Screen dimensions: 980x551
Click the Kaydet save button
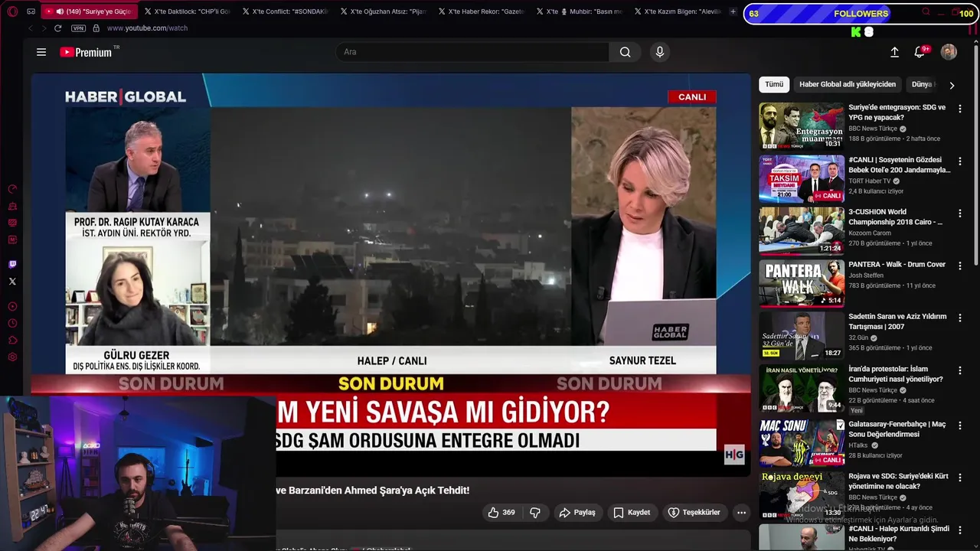[632, 513]
